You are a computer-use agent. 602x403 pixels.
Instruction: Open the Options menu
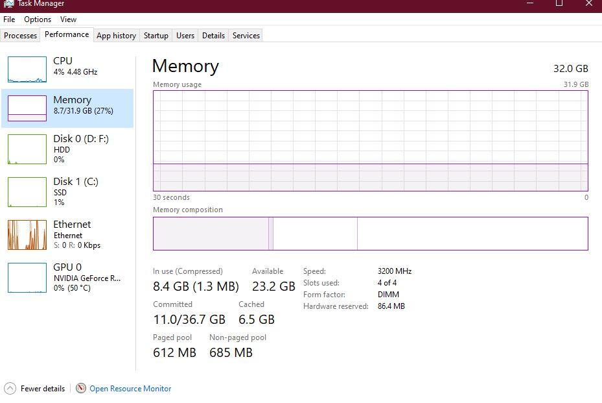(38, 19)
